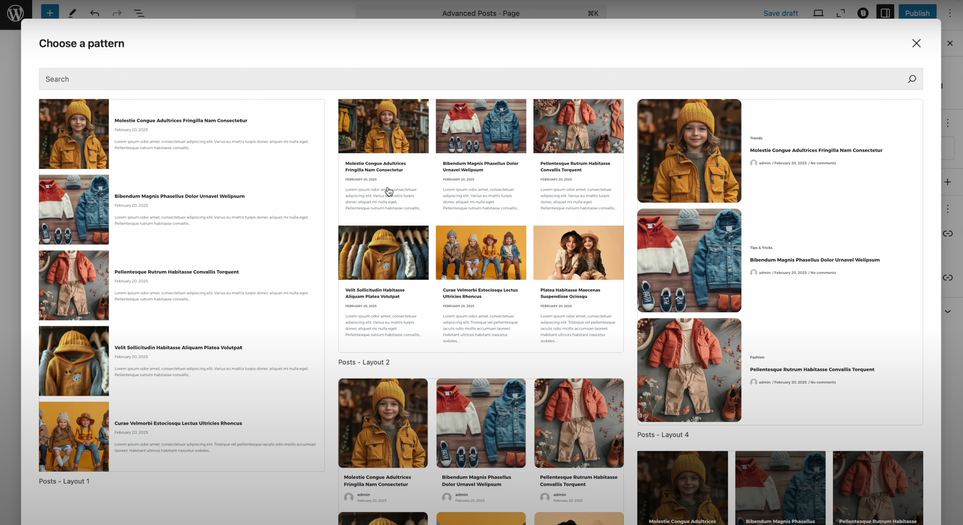Open the Advanced Posts command palette bar
The image size is (963, 525).
(481, 13)
